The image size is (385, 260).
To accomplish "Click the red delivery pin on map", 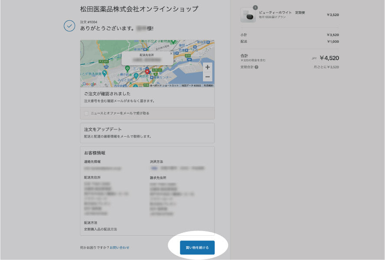I will 147,71.
